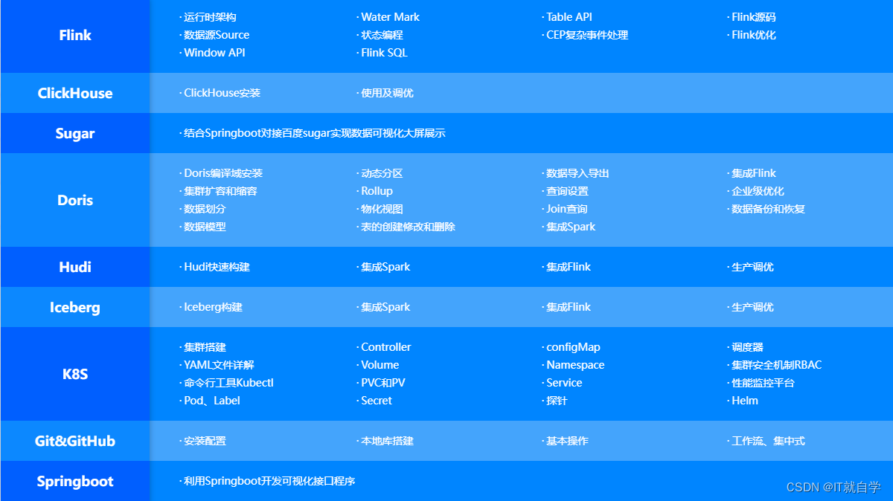Click the topic '数据模型'

point(205,227)
